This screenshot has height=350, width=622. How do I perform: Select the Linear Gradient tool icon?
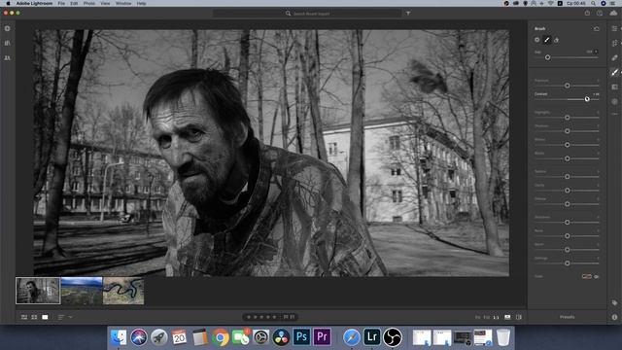click(615, 87)
